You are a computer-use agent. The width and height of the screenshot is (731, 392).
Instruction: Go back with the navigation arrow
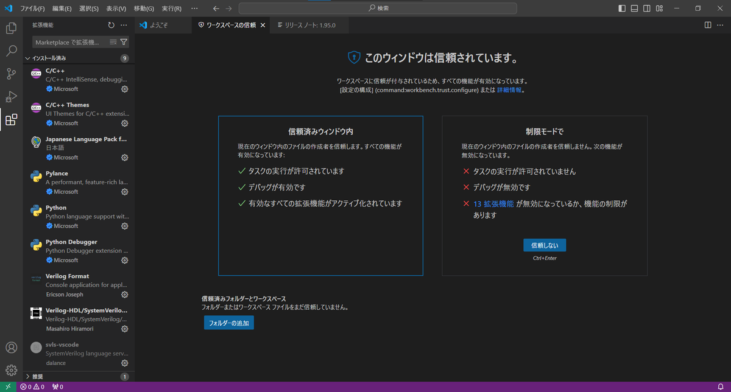(x=216, y=9)
